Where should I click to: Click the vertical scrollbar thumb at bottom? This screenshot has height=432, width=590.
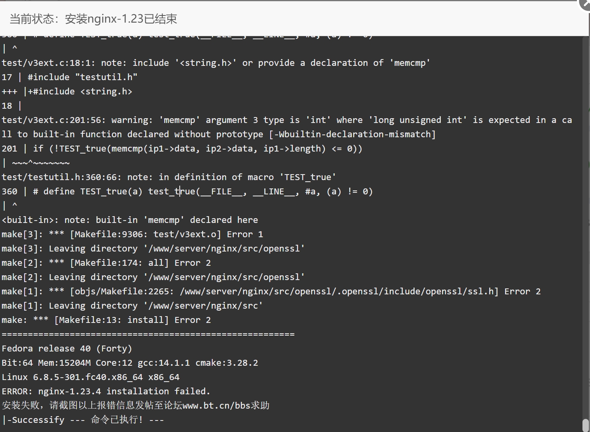click(586, 425)
